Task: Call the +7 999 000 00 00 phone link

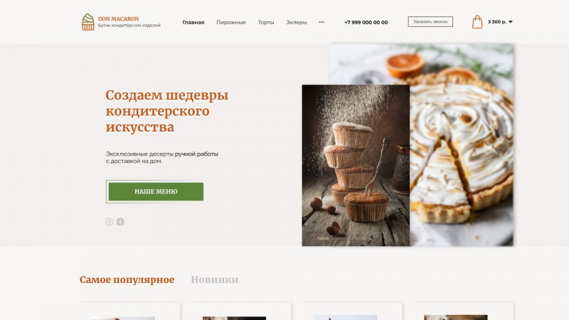Action: (x=366, y=22)
